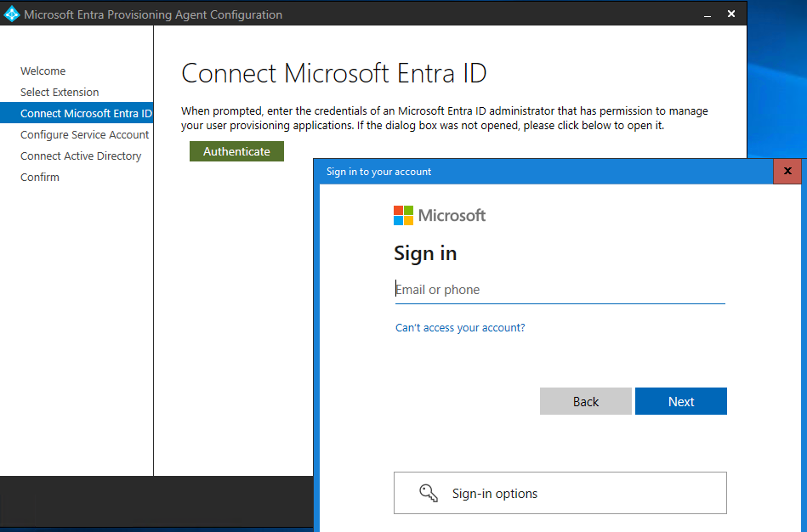Open Sign-in options
Viewport: 807px width, 532px height.
(x=560, y=493)
